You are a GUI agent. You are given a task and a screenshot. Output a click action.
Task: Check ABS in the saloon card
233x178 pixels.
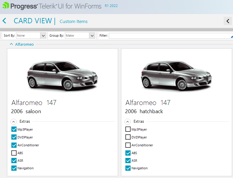pyautogui.click(x=14, y=153)
